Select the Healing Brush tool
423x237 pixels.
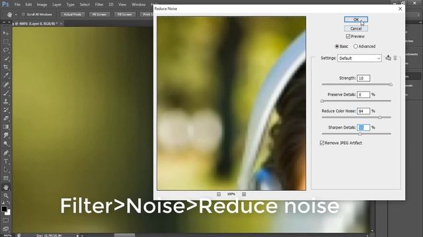pyautogui.click(x=6, y=85)
